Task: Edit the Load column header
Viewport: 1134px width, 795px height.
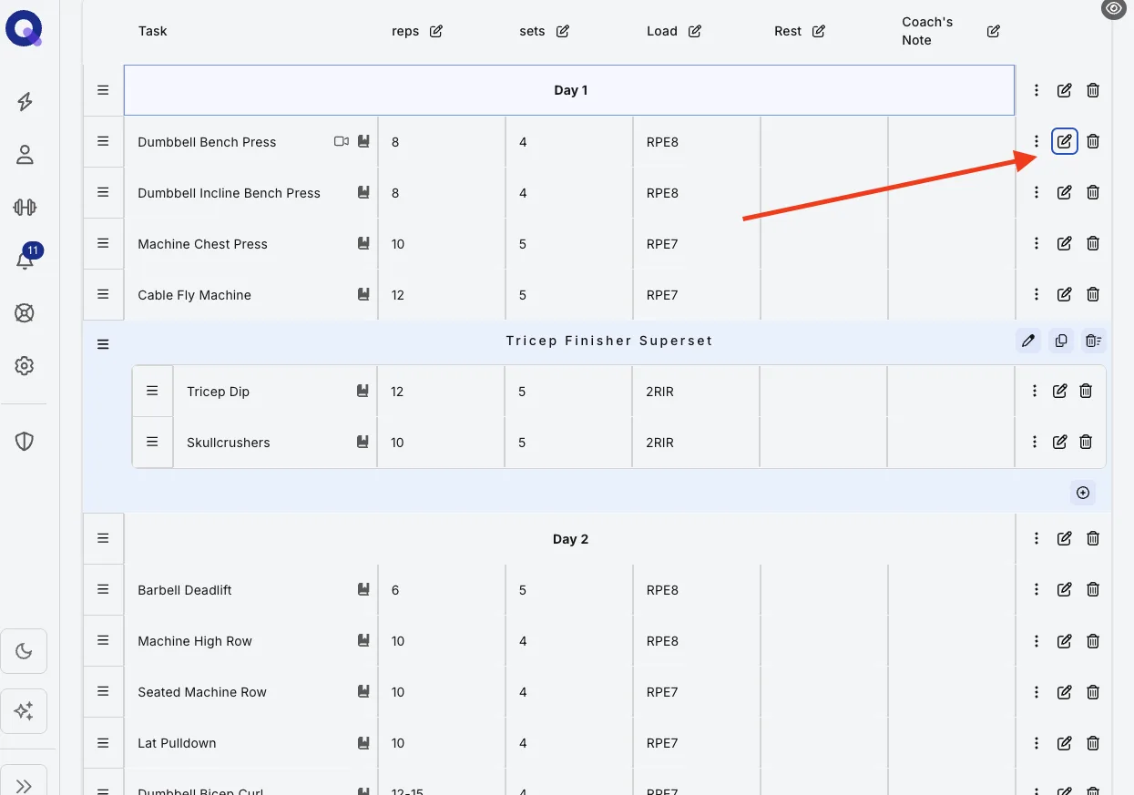Action: click(x=695, y=31)
